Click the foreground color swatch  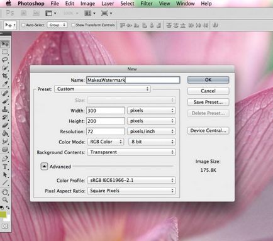(x=3, y=215)
